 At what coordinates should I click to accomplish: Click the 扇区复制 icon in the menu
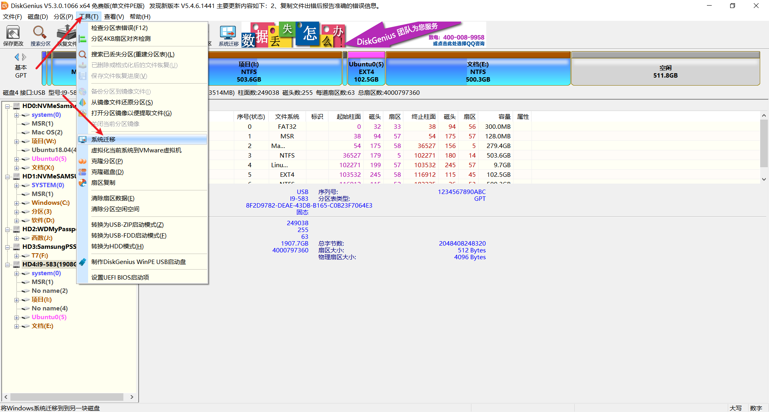[x=83, y=183]
